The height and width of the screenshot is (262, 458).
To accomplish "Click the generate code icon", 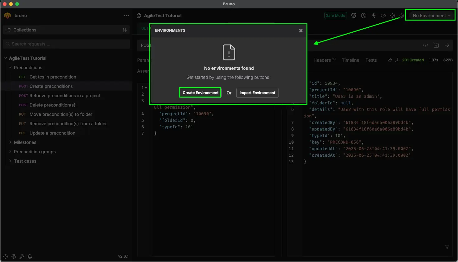I will coord(426,45).
